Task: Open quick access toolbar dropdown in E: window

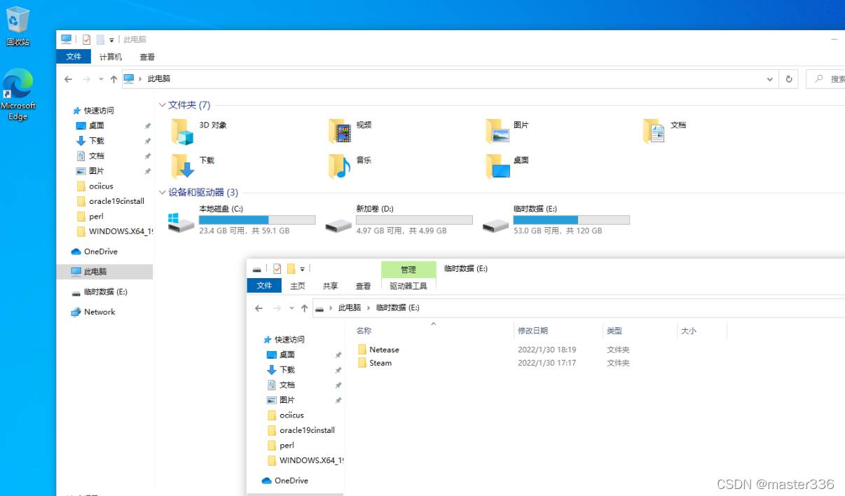Action: tap(302, 269)
